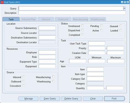Select the Equipment Type field
The width and height of the screenshot is (130, 103).
(47, 61)
